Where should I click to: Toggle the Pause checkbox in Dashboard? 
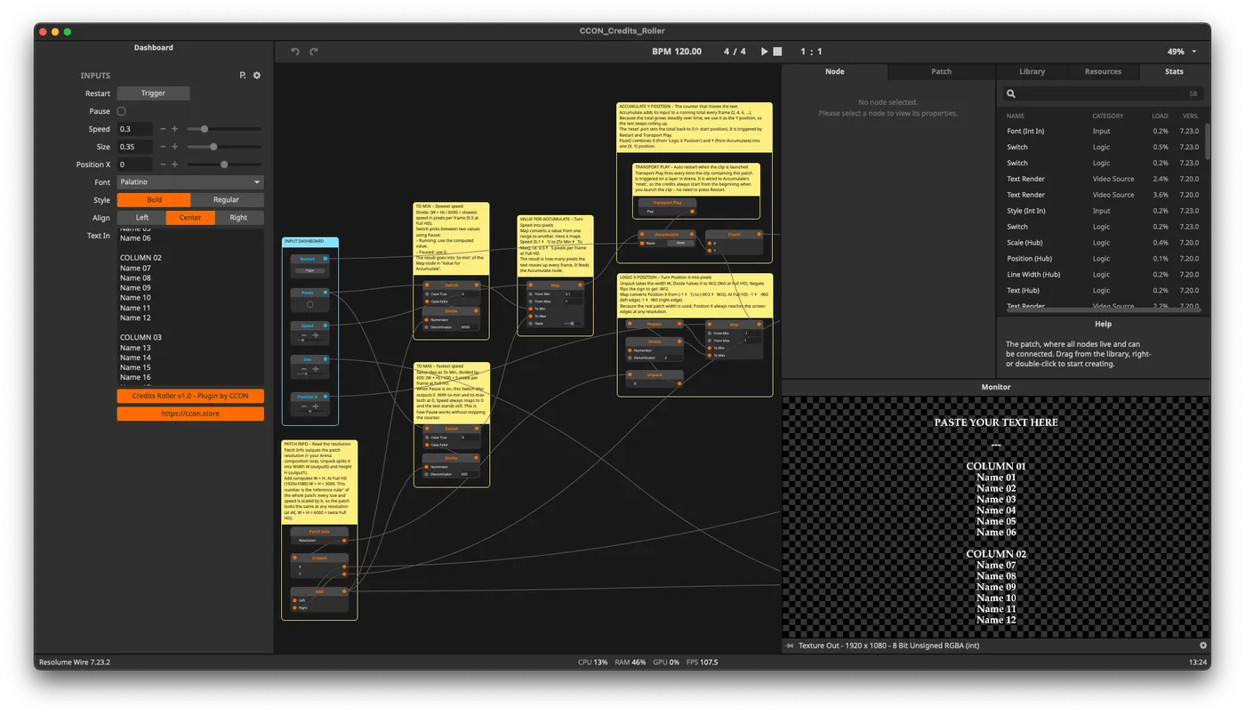coord(121,111)
